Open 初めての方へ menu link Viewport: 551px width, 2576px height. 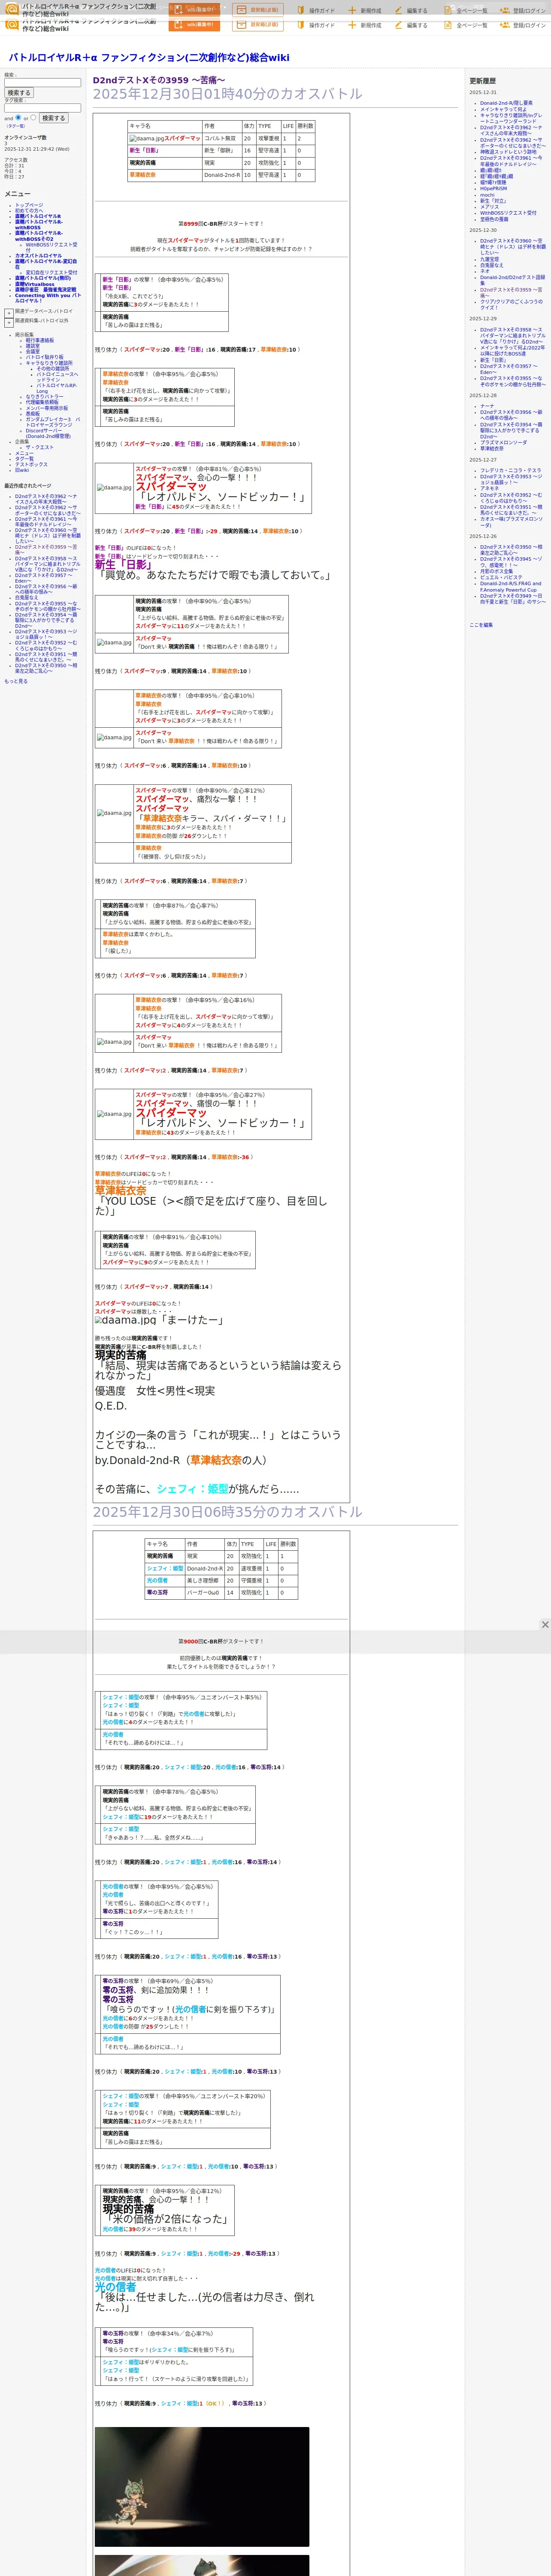tap(29, 210)
